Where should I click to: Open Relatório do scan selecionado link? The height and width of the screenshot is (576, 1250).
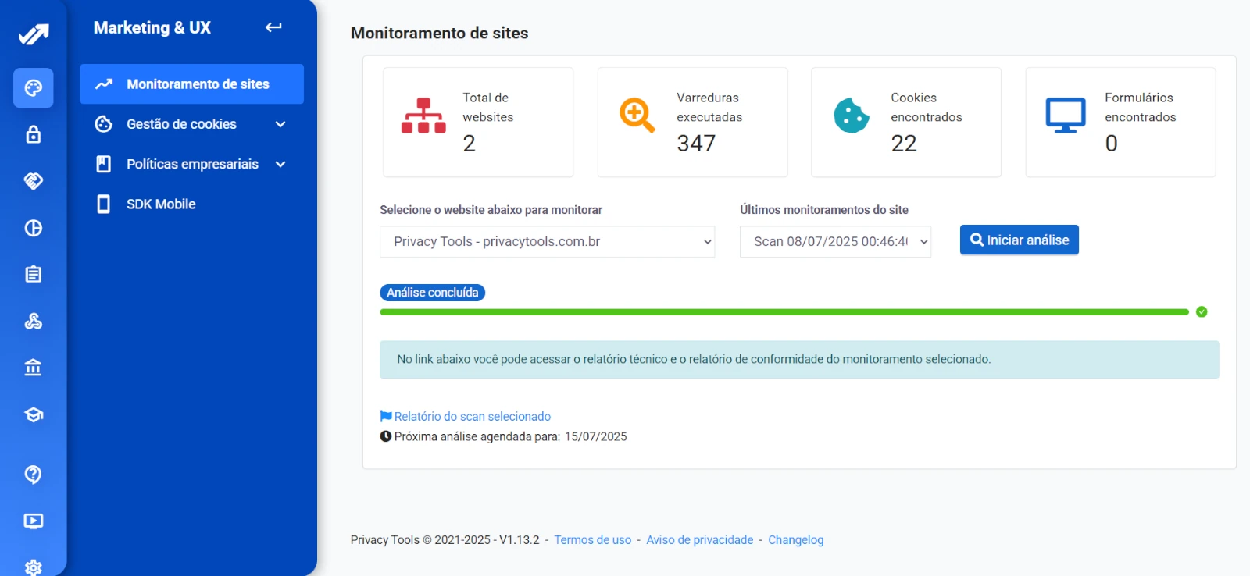[x=472, y=417]
